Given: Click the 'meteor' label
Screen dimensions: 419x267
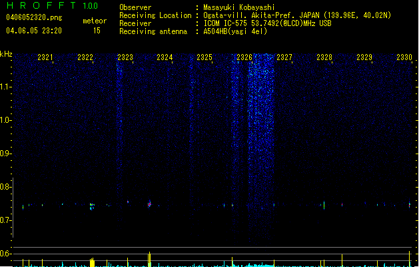Looking at the screenshot, I should tap(95, 21).
